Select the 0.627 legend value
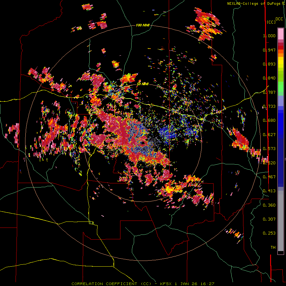The image size is (286, 286). pos(269,135)
